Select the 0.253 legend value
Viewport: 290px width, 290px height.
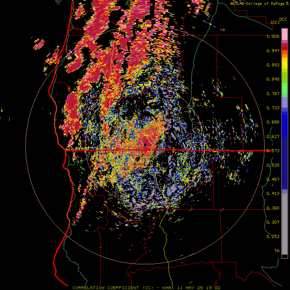(x=273, y=237)
